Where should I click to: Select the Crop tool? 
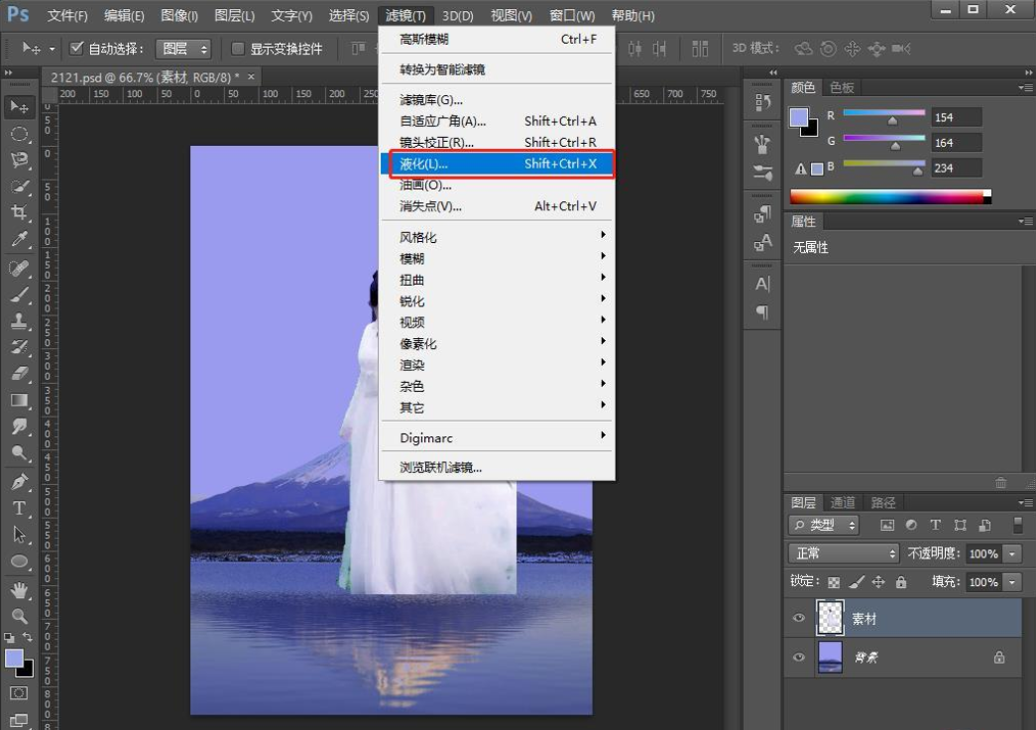19,212
